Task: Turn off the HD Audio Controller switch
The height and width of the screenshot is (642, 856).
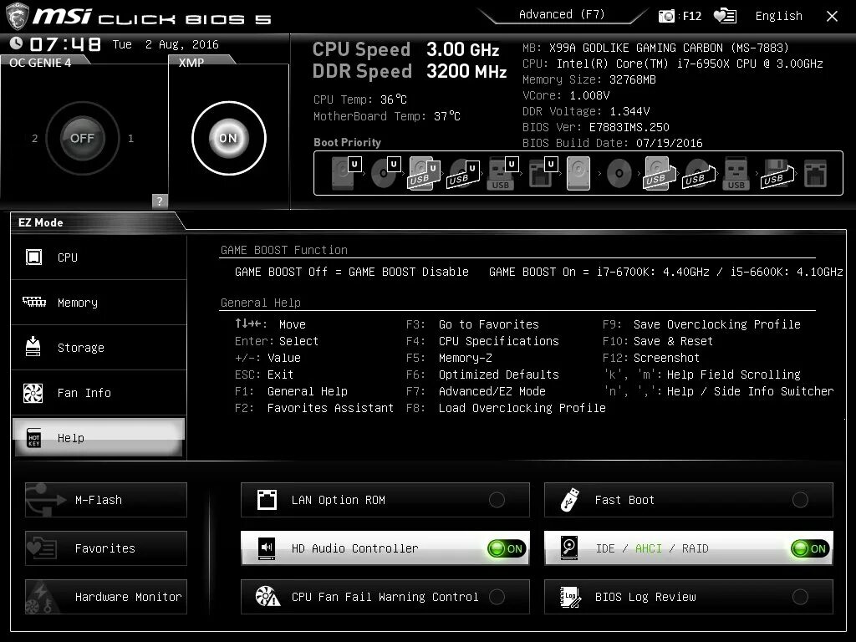Action: [x=507, y=548]
